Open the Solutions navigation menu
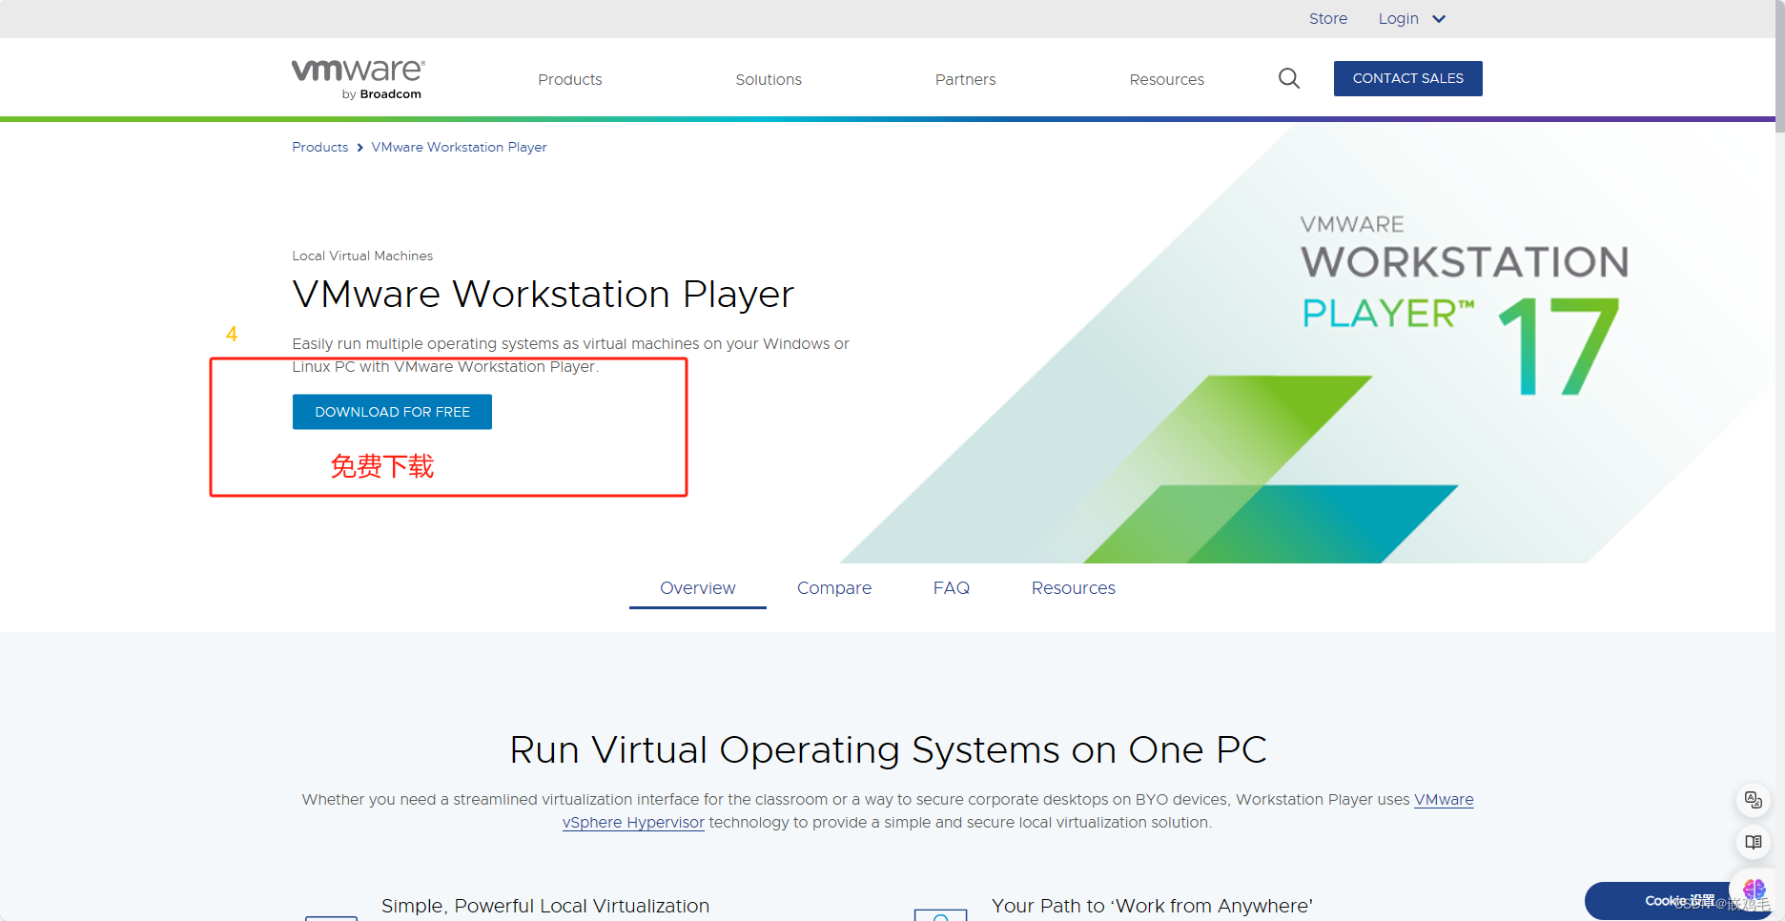This screenshot has height=921, width=1785. [769, 79]
